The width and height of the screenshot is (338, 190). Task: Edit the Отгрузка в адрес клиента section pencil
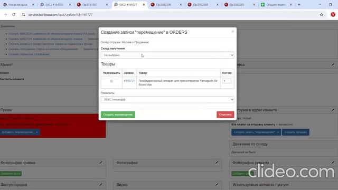[x=333, y=110]
